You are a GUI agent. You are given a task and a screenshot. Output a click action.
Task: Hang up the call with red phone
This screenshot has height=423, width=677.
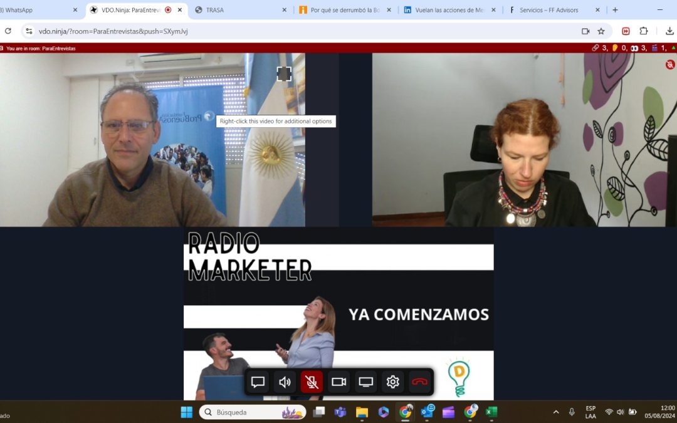[x=419, y=382]
